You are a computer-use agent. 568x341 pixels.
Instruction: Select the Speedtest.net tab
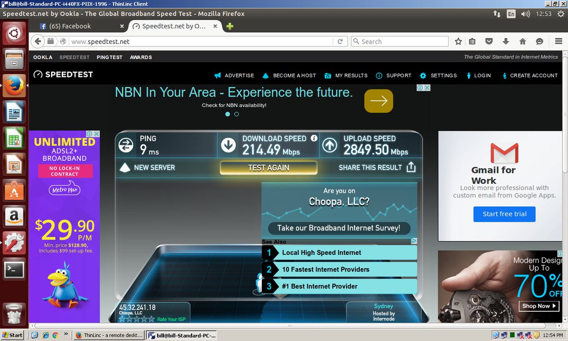[x=175, y=27]
